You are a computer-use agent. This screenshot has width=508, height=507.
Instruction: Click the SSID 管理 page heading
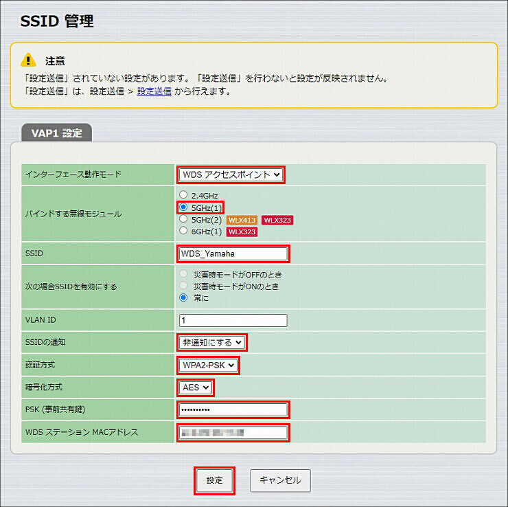[x=57, y=21]
